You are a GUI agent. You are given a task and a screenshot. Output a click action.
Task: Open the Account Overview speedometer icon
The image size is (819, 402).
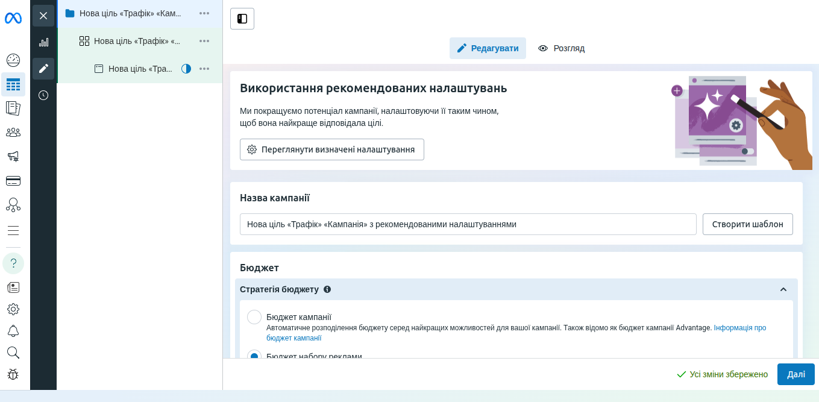coord(13,60)
